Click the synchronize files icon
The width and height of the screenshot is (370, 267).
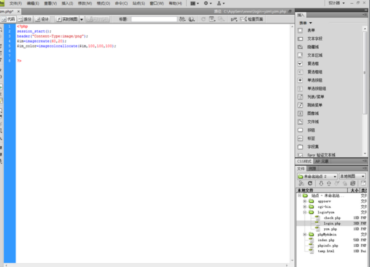[353, 183]
